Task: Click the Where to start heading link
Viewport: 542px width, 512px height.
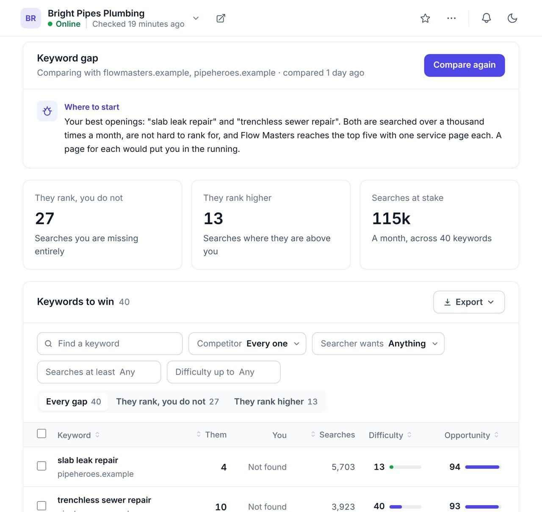Action: tap(92, 107)
